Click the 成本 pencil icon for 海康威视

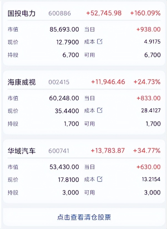point(100,110)
